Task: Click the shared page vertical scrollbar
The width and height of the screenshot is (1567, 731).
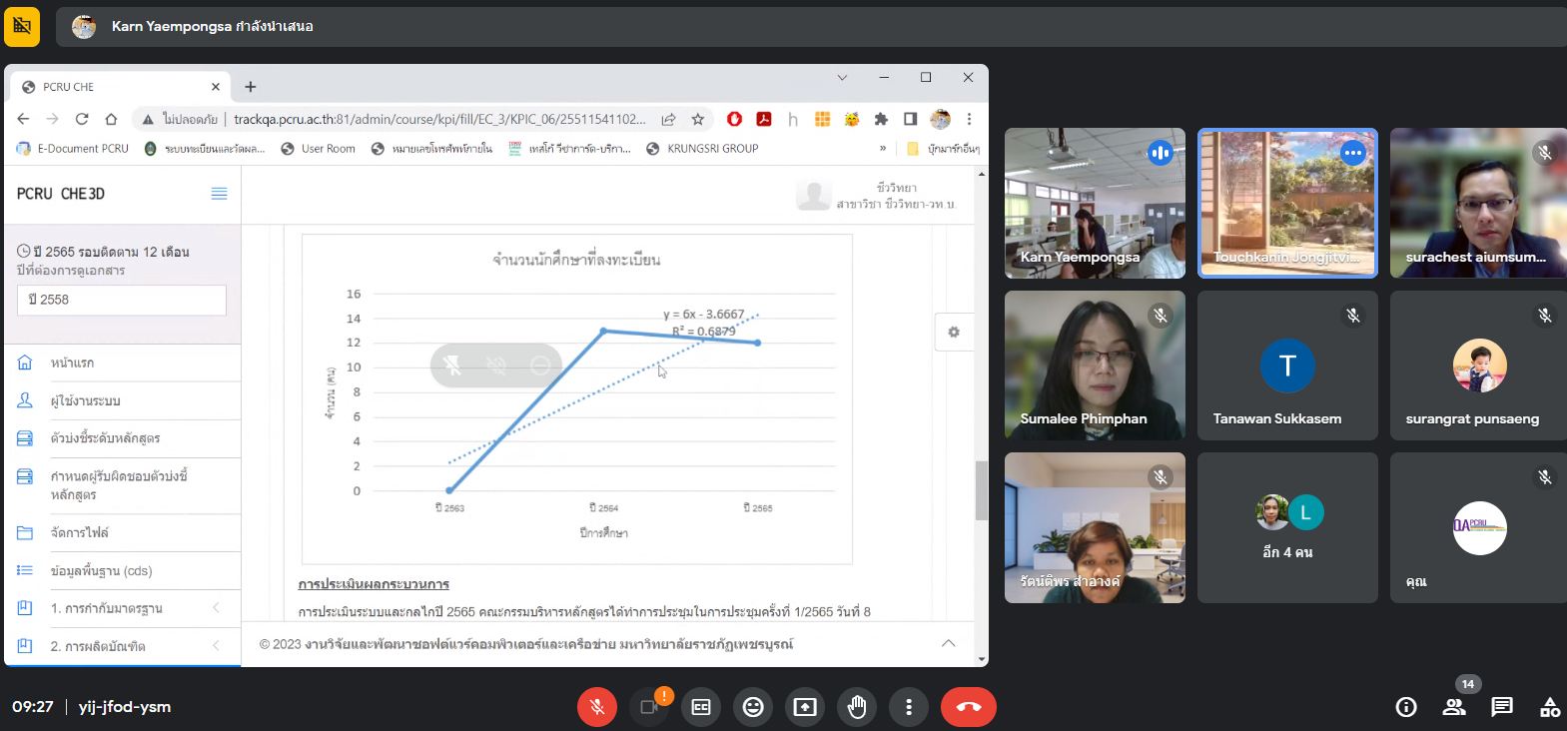Action: click(x=981, y=490)
